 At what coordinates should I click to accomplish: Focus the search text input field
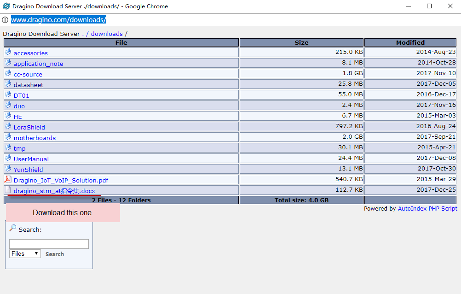(49, 244)
